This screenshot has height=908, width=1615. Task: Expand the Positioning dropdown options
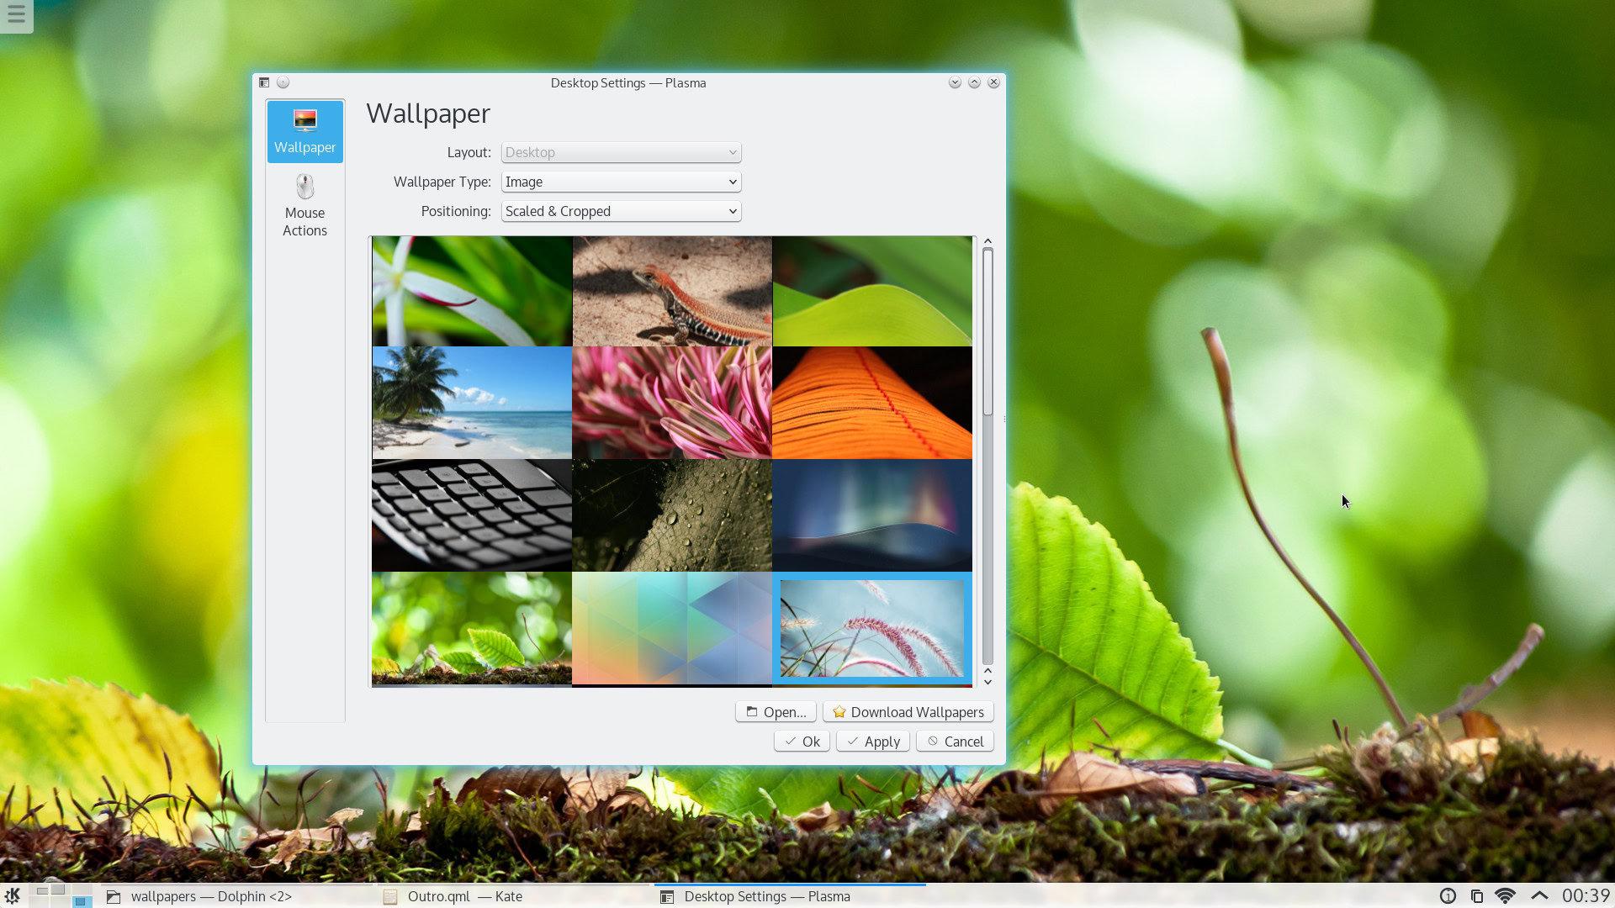coord(731,211)
